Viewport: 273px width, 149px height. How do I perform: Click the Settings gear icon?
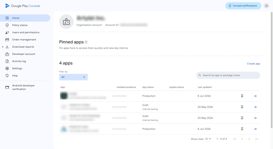coord(7,68)
